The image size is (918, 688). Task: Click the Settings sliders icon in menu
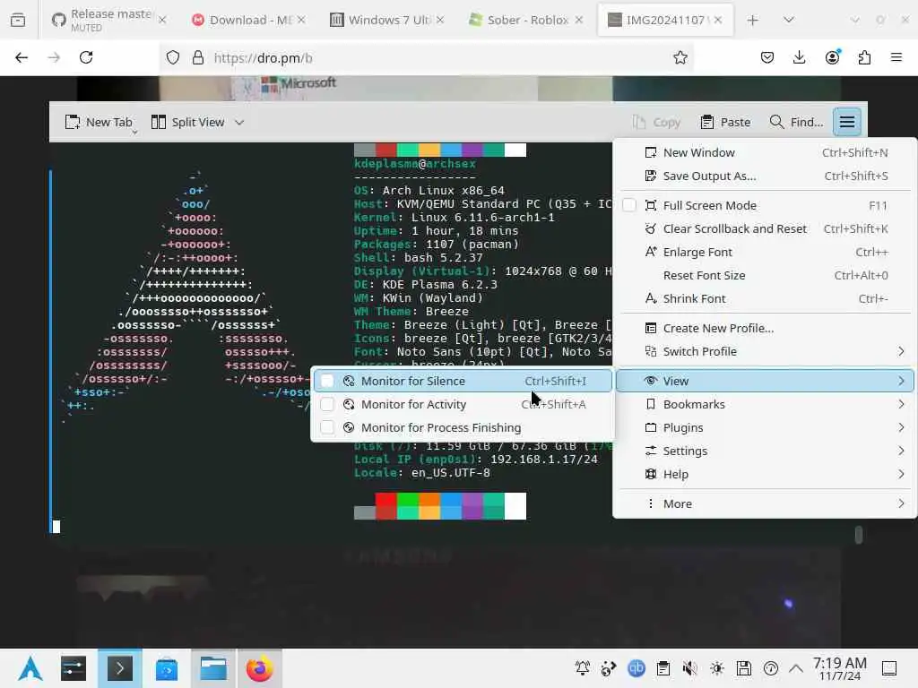pyautogui.click(x=651, y=451)
